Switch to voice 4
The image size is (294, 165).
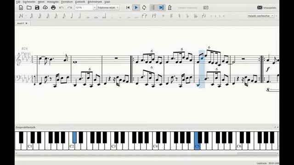(224, 16)
